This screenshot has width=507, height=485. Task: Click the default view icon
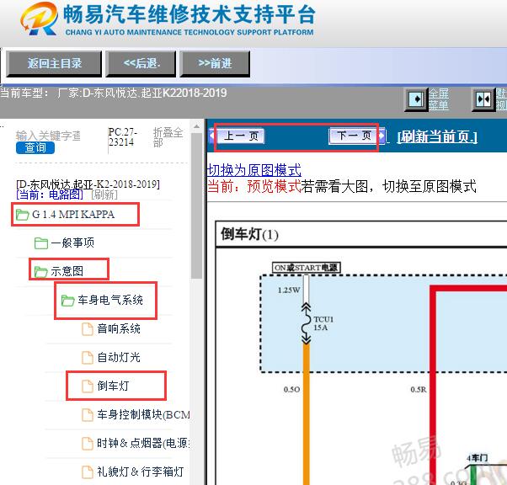(x=483, y=99)
